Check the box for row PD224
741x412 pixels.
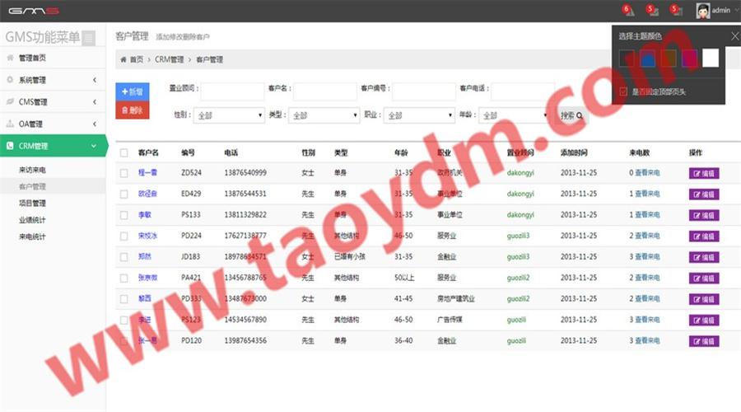click(x=123, y=236)
